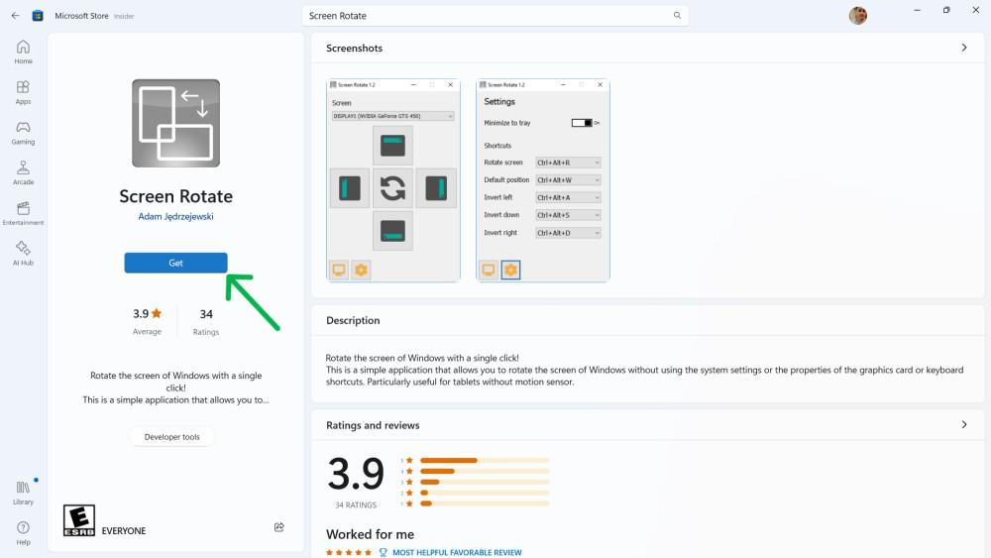This screenshot has height=558, width=991.
Task: Open the Library in sidebar
Action: 23,493
